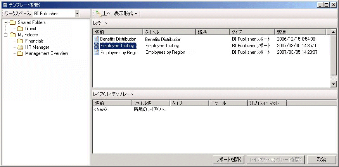
Task: Open the 表示形式 view menu
Action: (126, 14)
